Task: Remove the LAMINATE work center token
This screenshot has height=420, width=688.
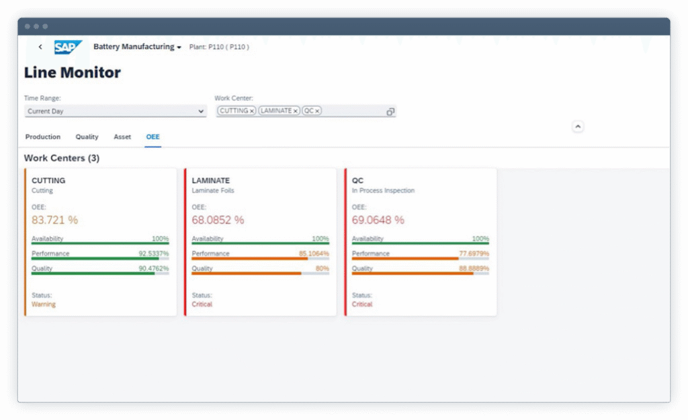Action: (x=295, y=112)
